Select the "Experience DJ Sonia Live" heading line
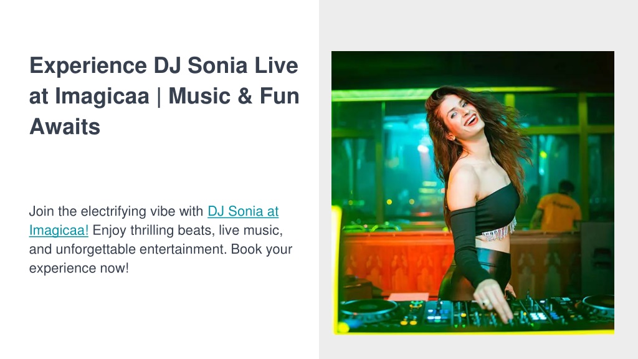 [164, 65]
